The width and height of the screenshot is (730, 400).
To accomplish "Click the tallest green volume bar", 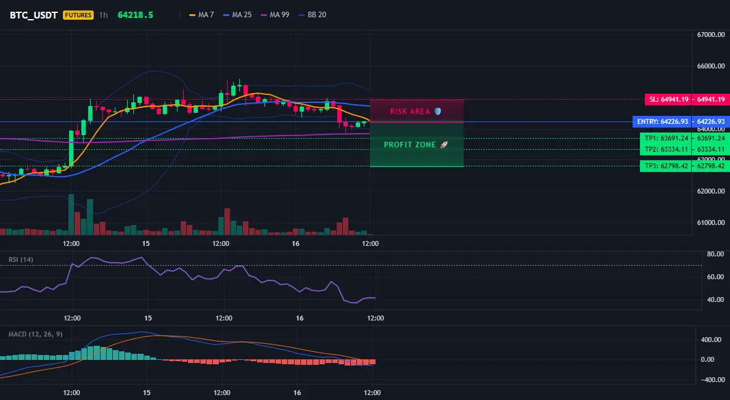I will [72, 214].
